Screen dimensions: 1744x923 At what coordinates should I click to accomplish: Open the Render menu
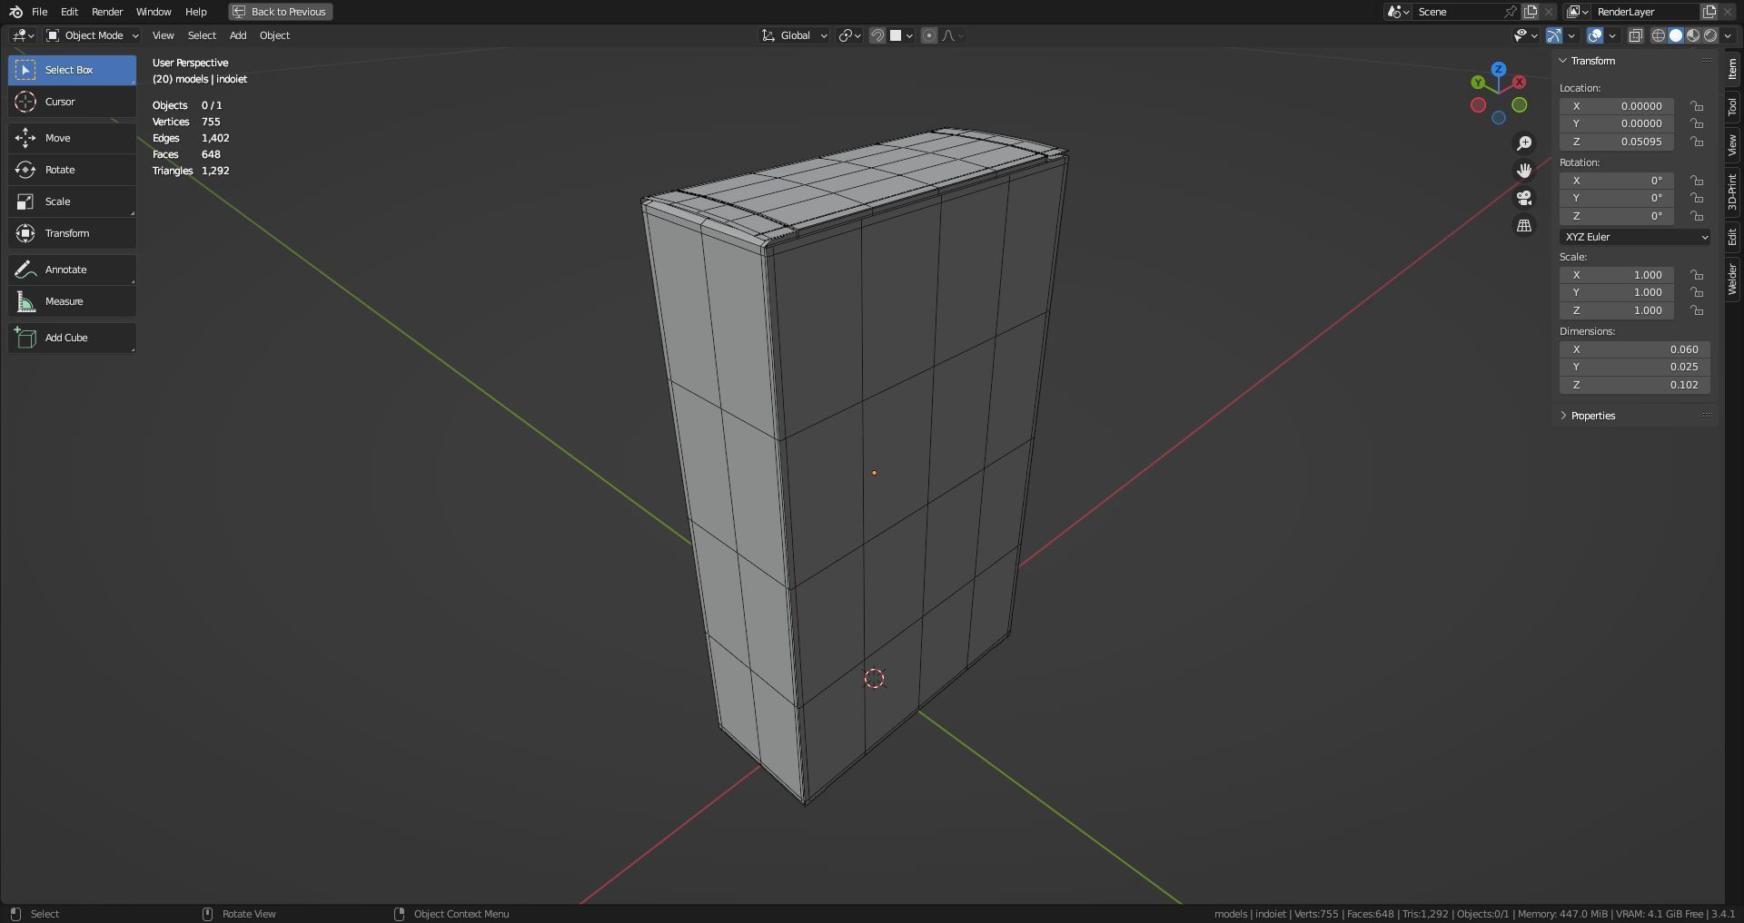click(107, 12)
